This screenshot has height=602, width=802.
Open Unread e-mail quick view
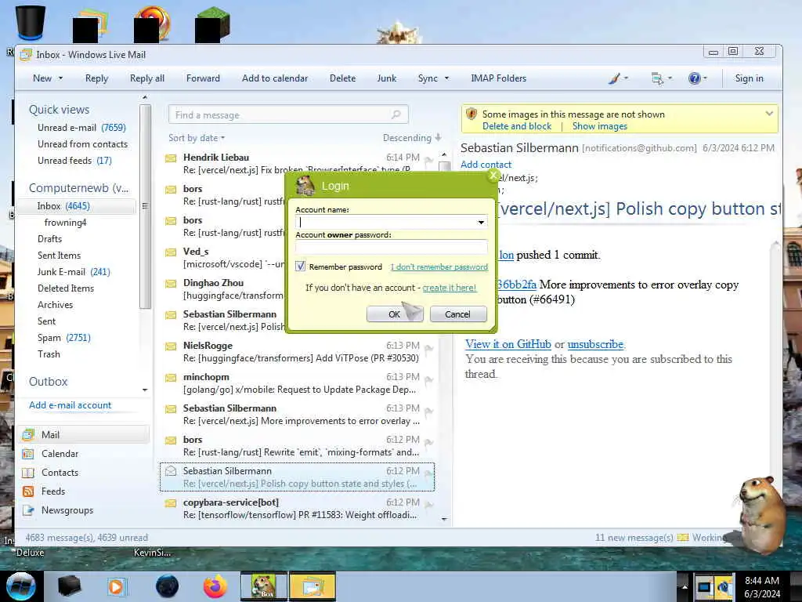(81, 128)
